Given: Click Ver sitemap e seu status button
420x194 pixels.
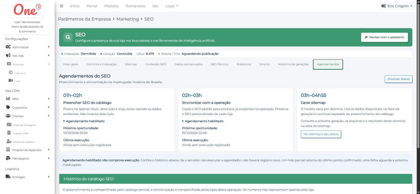Looking at the screenshot, I should [x=321, y=134].
